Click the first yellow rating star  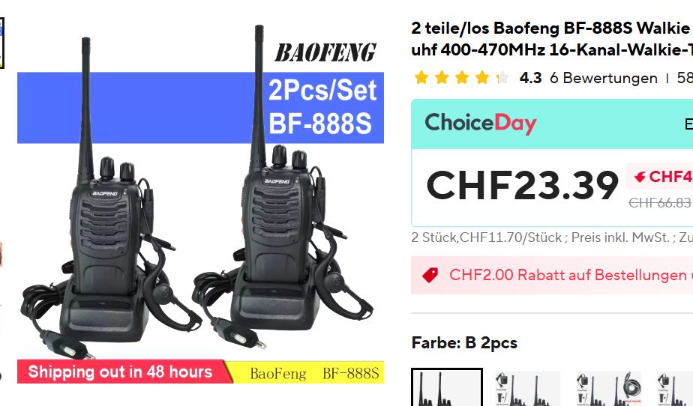(421, 78)
